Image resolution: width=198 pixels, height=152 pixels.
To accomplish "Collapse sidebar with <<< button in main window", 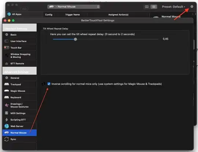I will 25,9.
